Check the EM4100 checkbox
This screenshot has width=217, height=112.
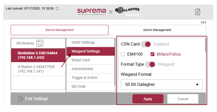[123, 54]
